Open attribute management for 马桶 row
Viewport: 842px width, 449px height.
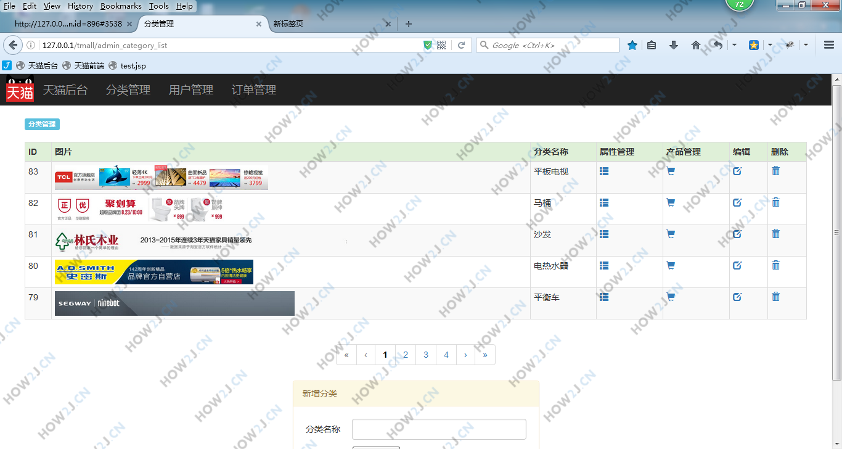click(x=604, y=202)
